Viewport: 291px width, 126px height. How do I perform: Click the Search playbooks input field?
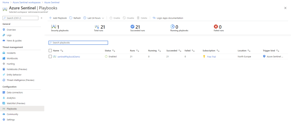tap(78, 43)
